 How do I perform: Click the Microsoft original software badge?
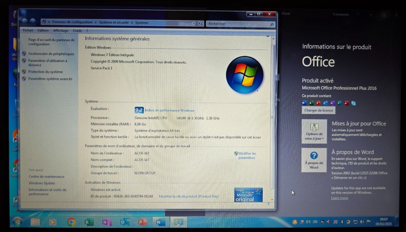248,195
